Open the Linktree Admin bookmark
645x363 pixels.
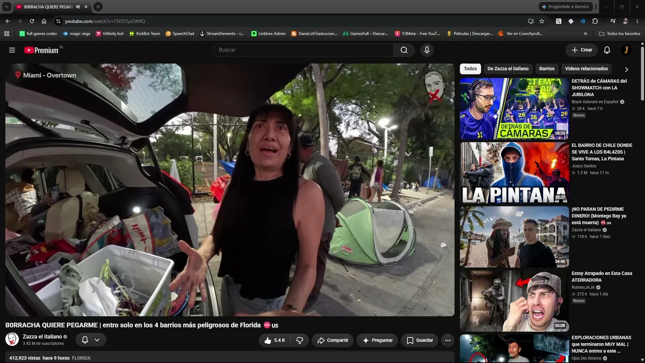click(268, 34)
